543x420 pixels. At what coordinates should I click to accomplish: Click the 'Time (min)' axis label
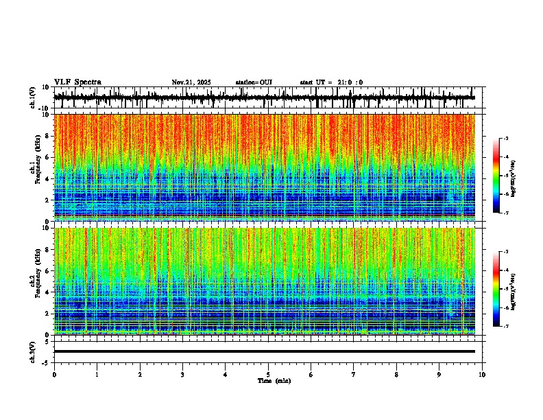(274, 381)
